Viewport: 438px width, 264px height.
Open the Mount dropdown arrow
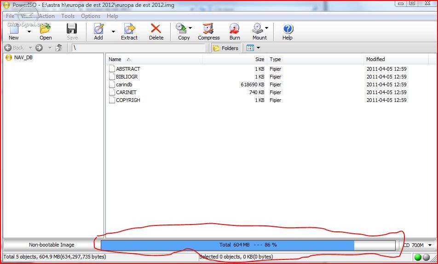coord(266,28)
